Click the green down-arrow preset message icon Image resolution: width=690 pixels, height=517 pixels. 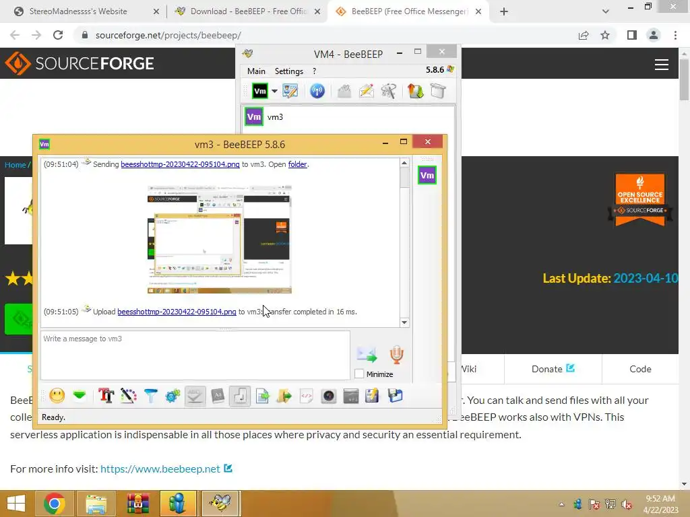pos(80,396)
